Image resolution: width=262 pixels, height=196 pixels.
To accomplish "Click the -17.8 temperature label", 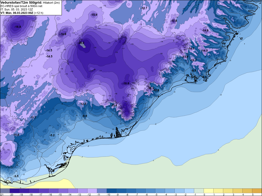I will click(174, 21).
